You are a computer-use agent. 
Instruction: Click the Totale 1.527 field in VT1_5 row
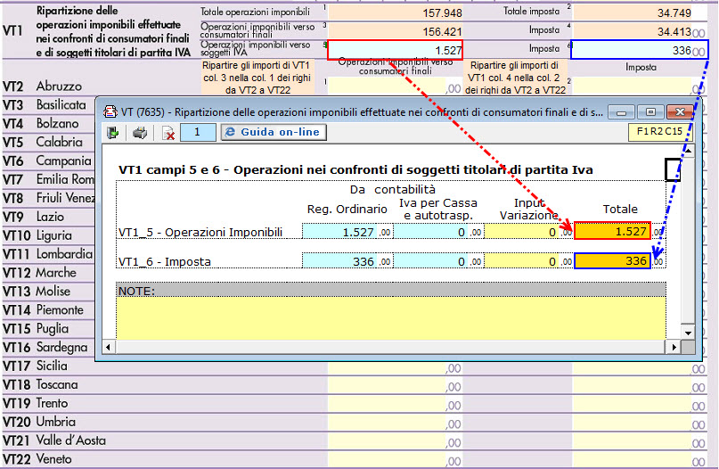tap(612, 231)
